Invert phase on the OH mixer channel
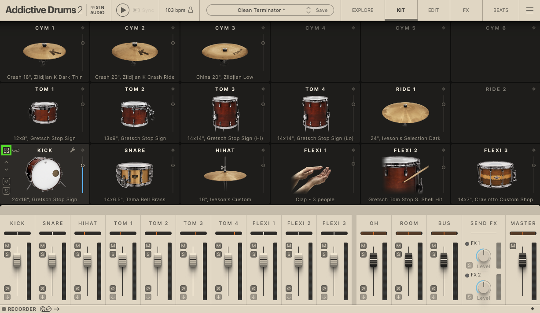Screen dimensions: 540x313 pyautogui.click(x=363, y=289)
